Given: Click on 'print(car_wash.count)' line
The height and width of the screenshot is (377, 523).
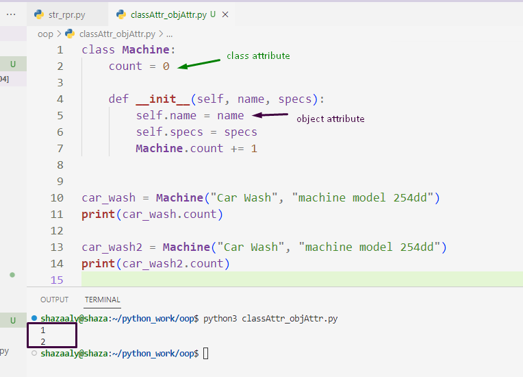Looking at the screenshot, I should (153, 215).
